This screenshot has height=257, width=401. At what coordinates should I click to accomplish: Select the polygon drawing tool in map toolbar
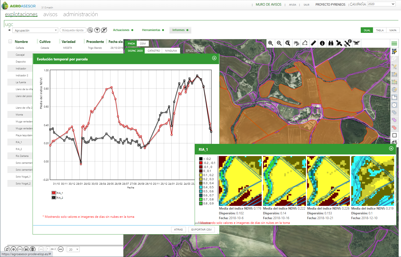(305, 43)
